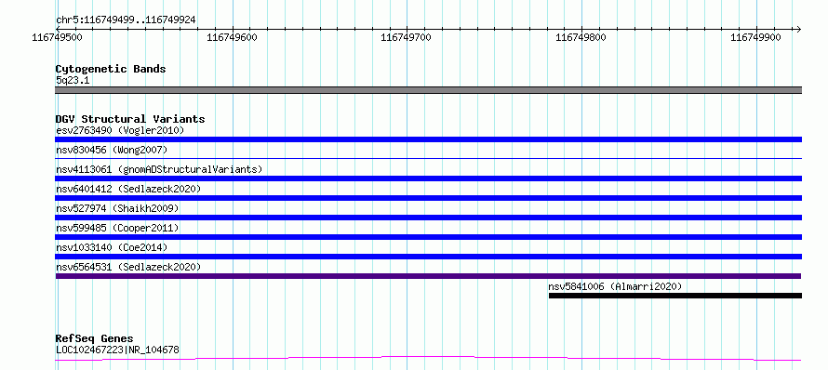Click the blue bar under nsv599485

pyautogui.click(x=428, y=237)
